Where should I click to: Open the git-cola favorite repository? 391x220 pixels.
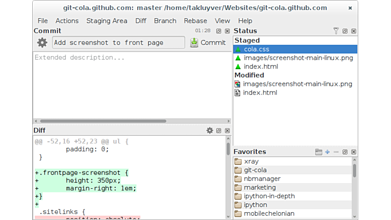[x=255, y=170]
